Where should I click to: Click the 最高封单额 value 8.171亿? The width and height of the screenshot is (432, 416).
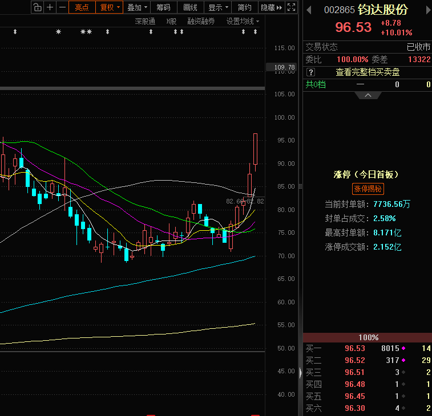click(x=387, y=233)
